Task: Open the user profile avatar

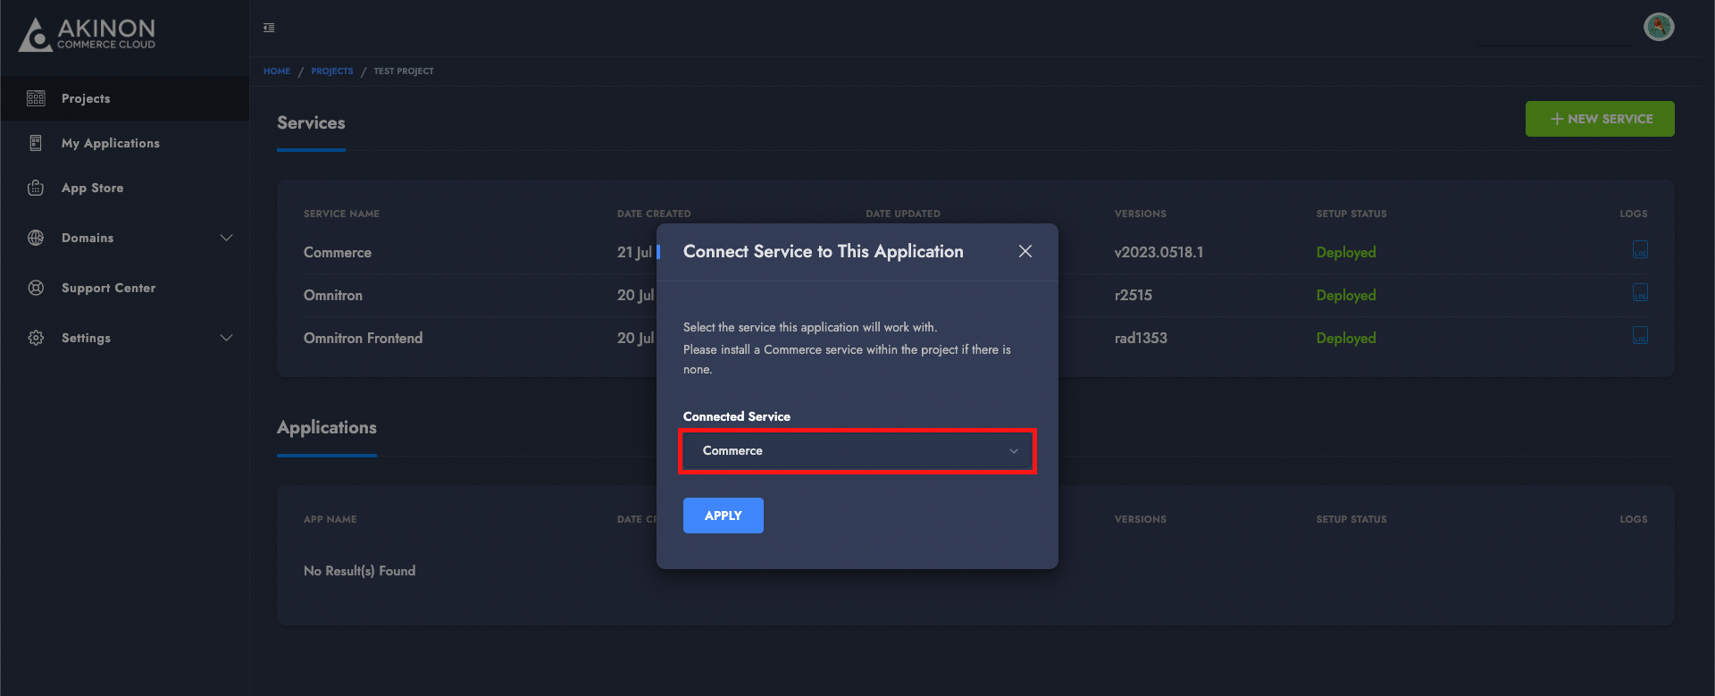Action: click(x=1658, y=27)
